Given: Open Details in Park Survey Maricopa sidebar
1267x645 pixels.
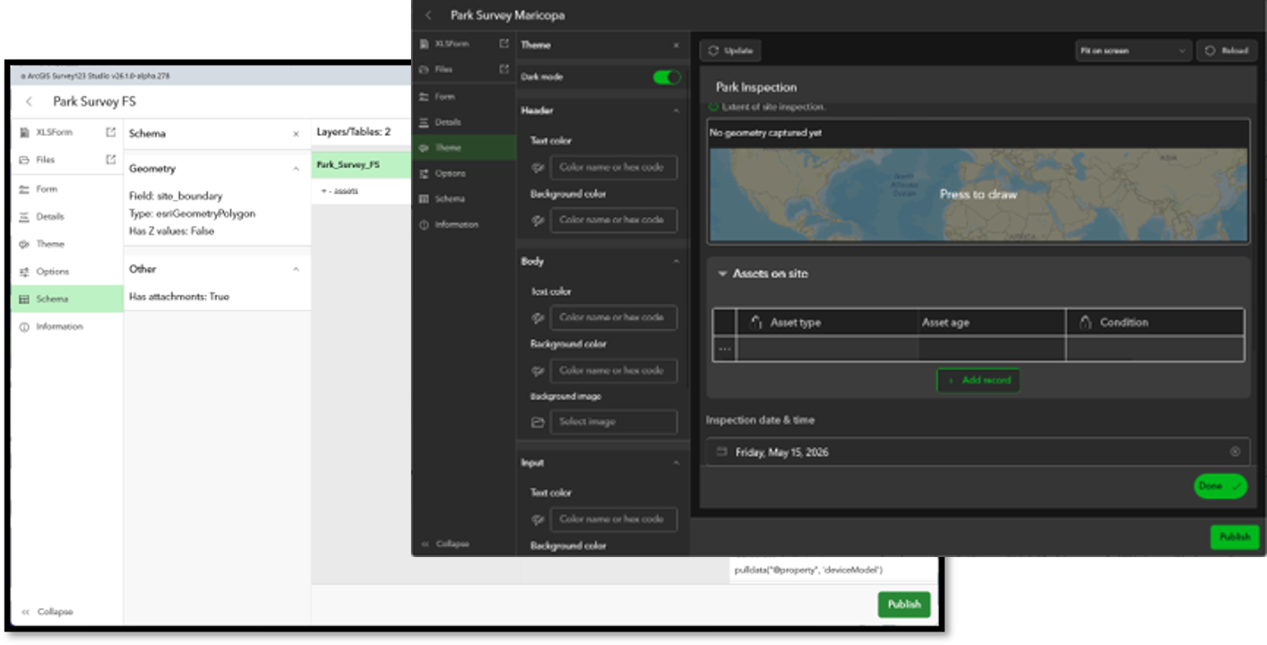Looking at the screenshot, I should (x=464, y=122).
